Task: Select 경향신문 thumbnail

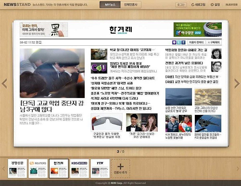Action: point(17,169)
